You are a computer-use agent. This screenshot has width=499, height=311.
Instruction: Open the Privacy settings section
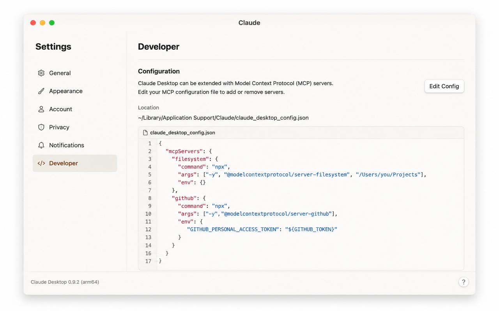(75, 127)
